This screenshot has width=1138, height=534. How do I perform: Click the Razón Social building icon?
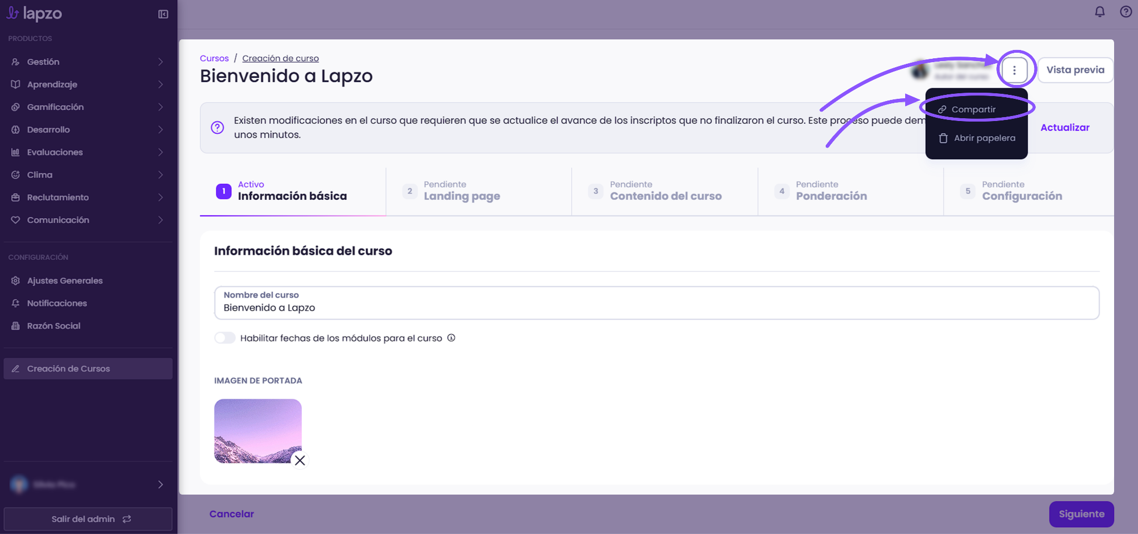(x=16, y=326)
